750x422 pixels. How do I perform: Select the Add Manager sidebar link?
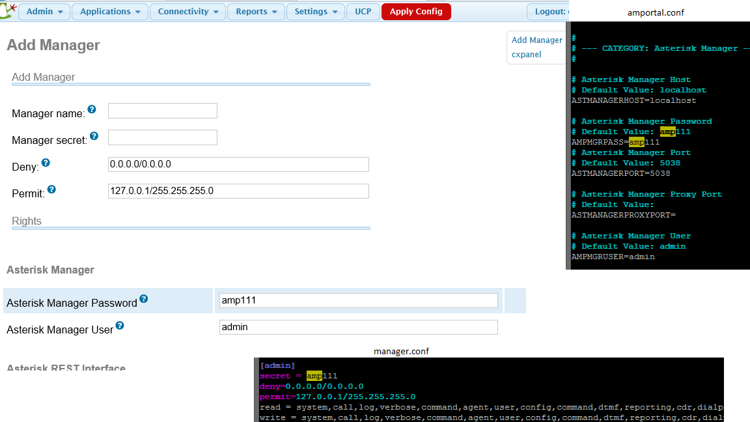tap(536, 40)
